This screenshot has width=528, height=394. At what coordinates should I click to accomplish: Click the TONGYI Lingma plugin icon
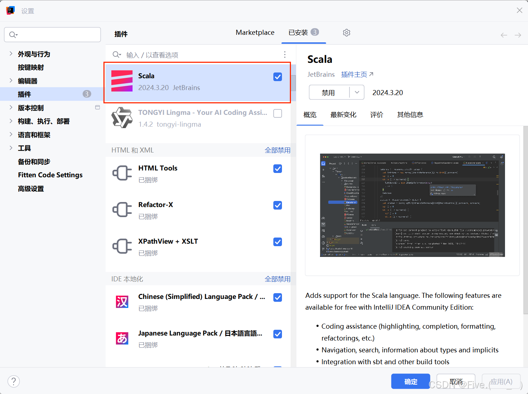(x=122, y=118)
